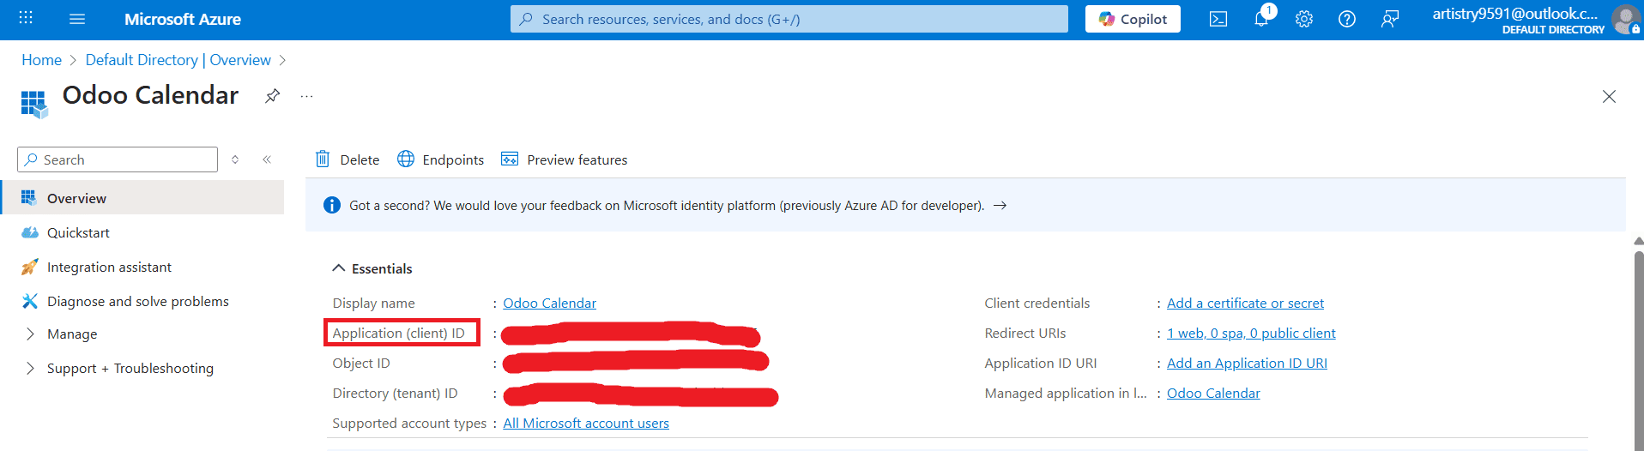Open the notifications bell
Image resolution: width=1644 pixels, height=451 pixels.
[1261, 19]
